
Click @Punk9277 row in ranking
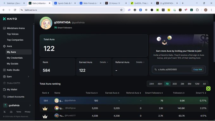pos(124,116)
